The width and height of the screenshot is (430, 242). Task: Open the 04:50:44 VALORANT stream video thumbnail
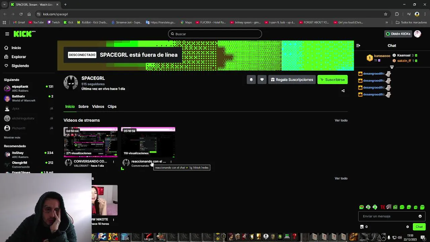(91, 142)
